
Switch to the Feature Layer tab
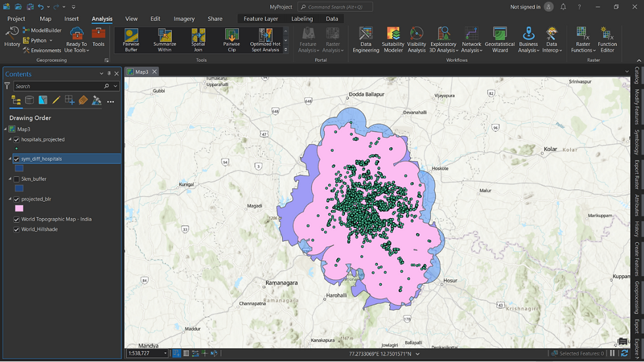261,19
